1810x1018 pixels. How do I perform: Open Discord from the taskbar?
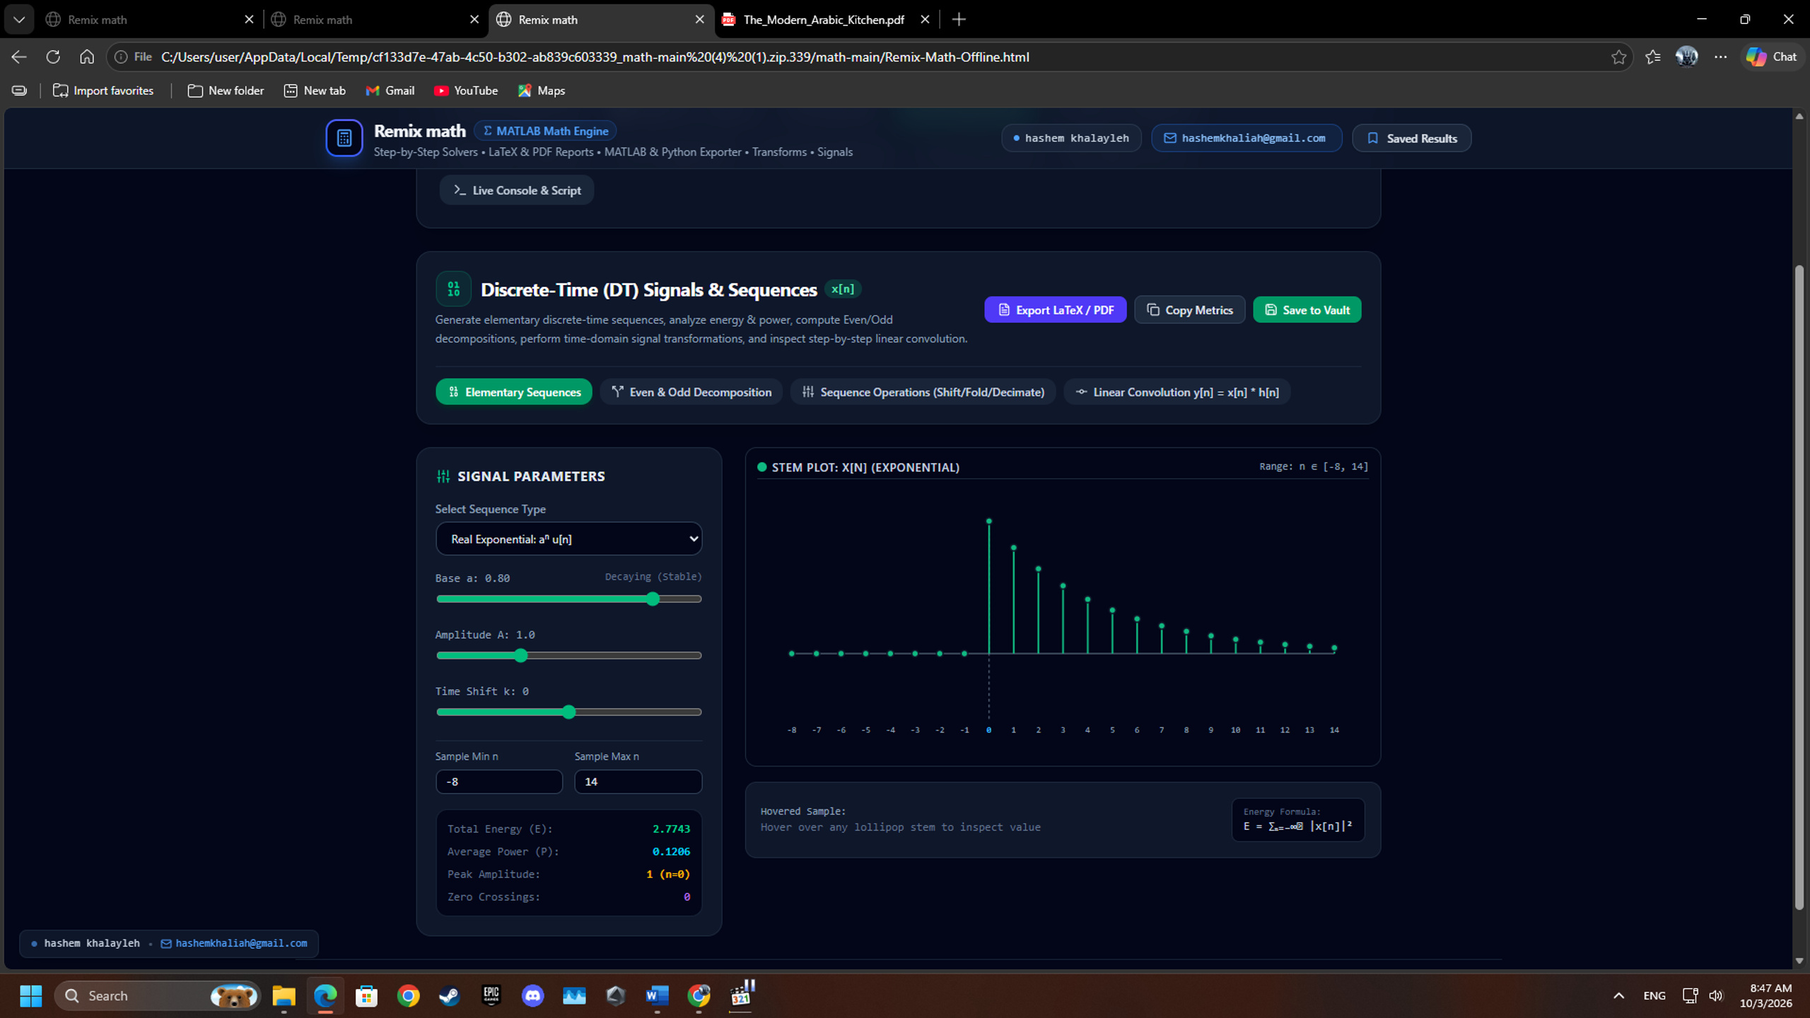click(532, 995)
